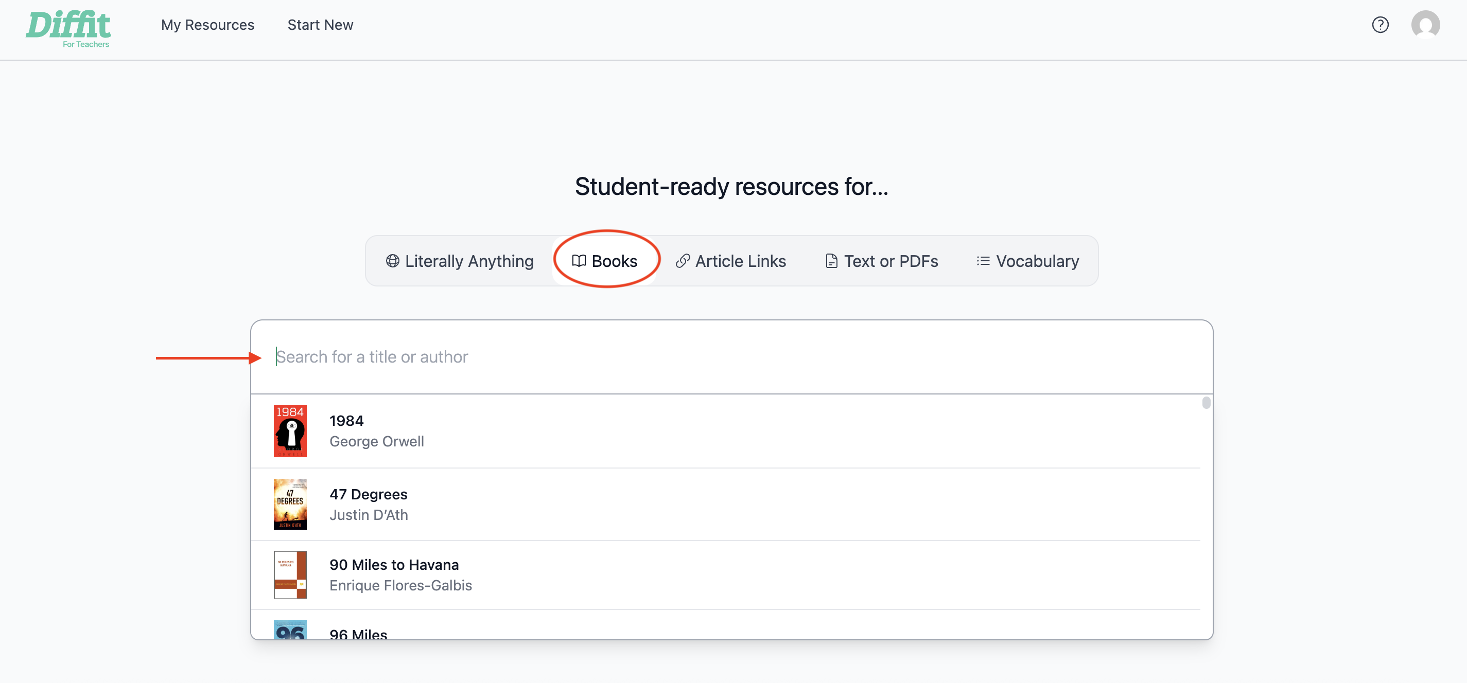Click author name Justin D'Ath

click(369, 514)
